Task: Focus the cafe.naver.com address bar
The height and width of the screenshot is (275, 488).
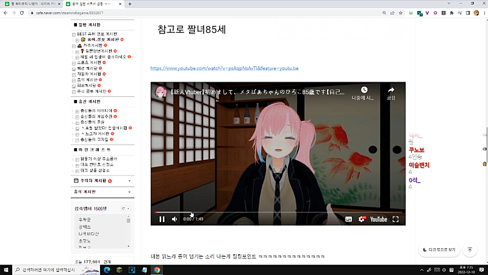Action: (x=206, y=13)
